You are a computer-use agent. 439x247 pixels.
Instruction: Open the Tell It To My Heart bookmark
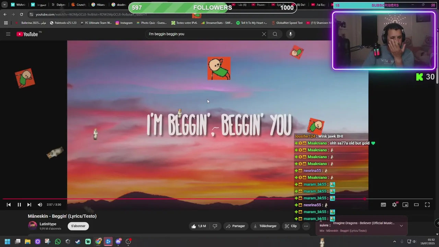pos(252,23)
